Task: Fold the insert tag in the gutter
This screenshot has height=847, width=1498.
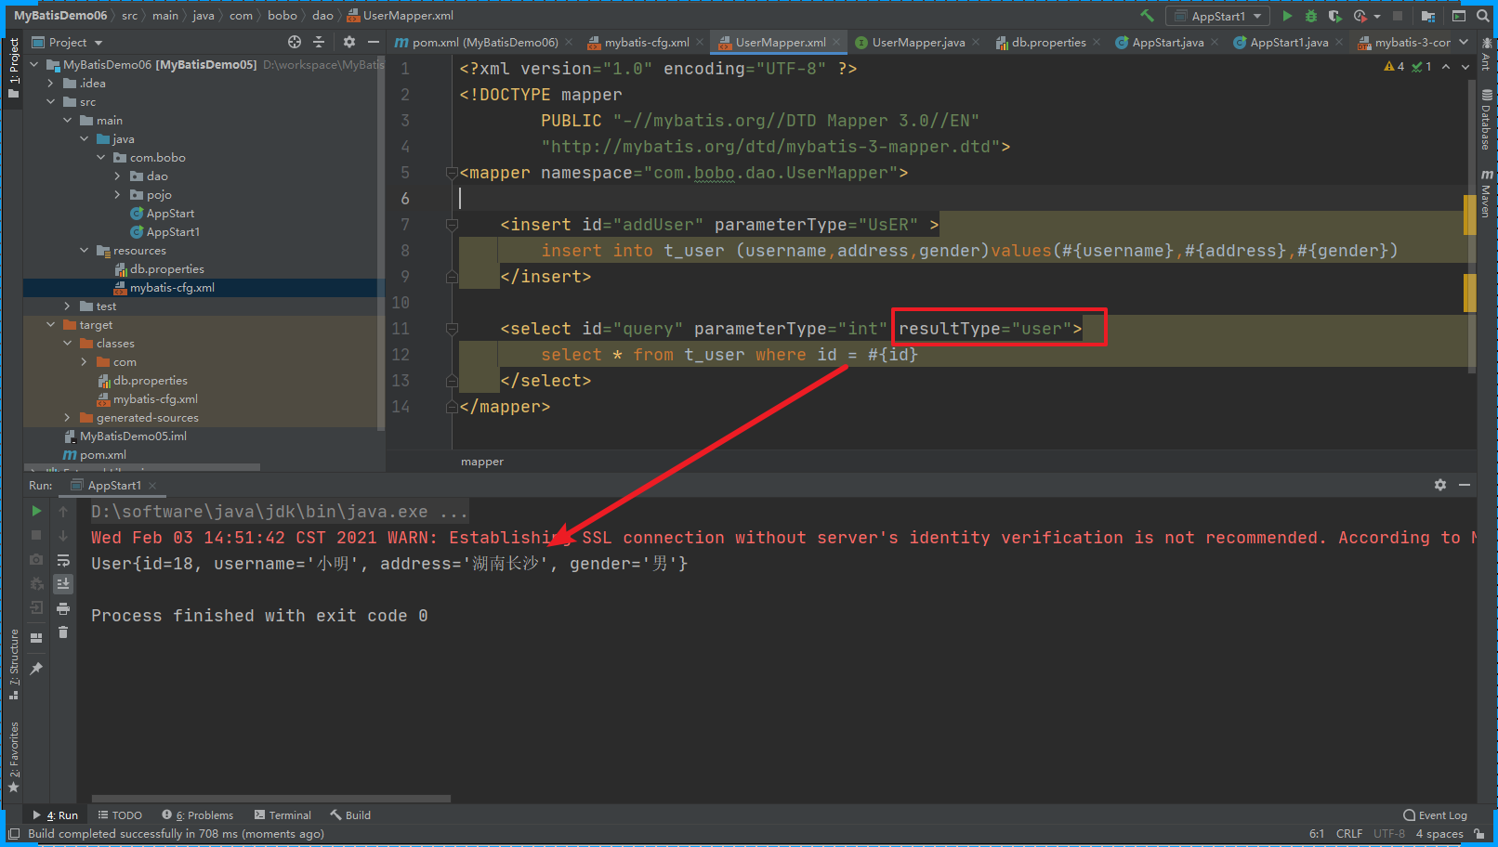Action: [x=452, y=225]
